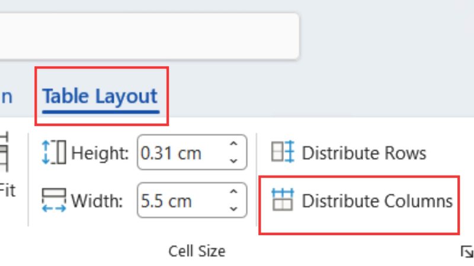Viewport: 474px width, 266px height.
Task: Click the Height: label
Action: click(100, 153)
